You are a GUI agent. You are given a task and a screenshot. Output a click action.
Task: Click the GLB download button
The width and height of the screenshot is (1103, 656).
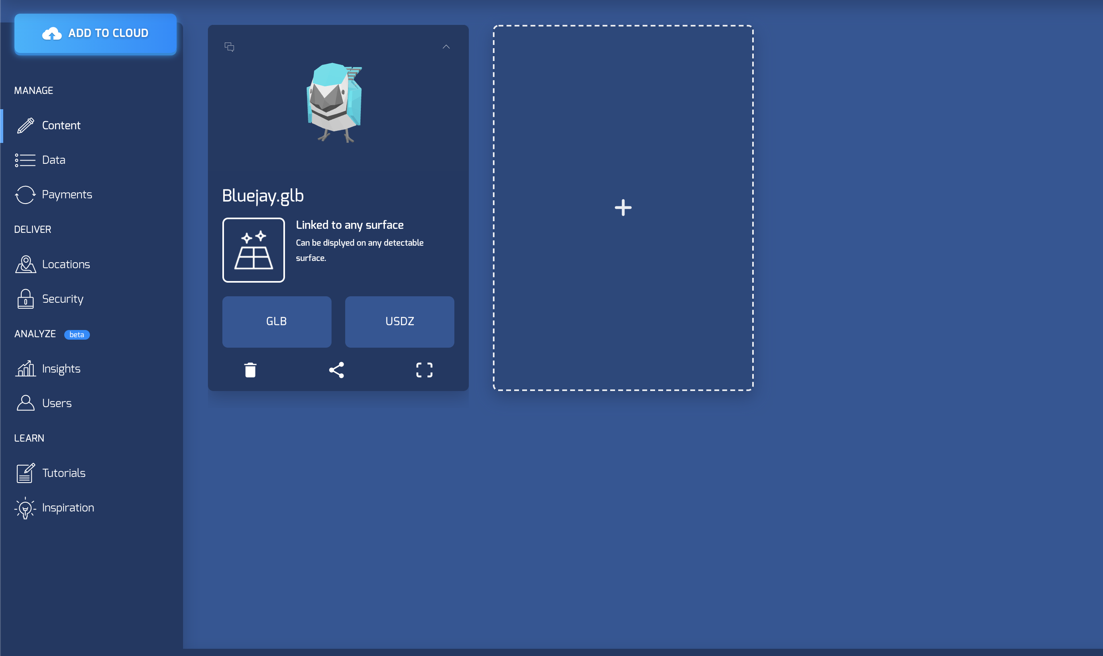point(277,321)
